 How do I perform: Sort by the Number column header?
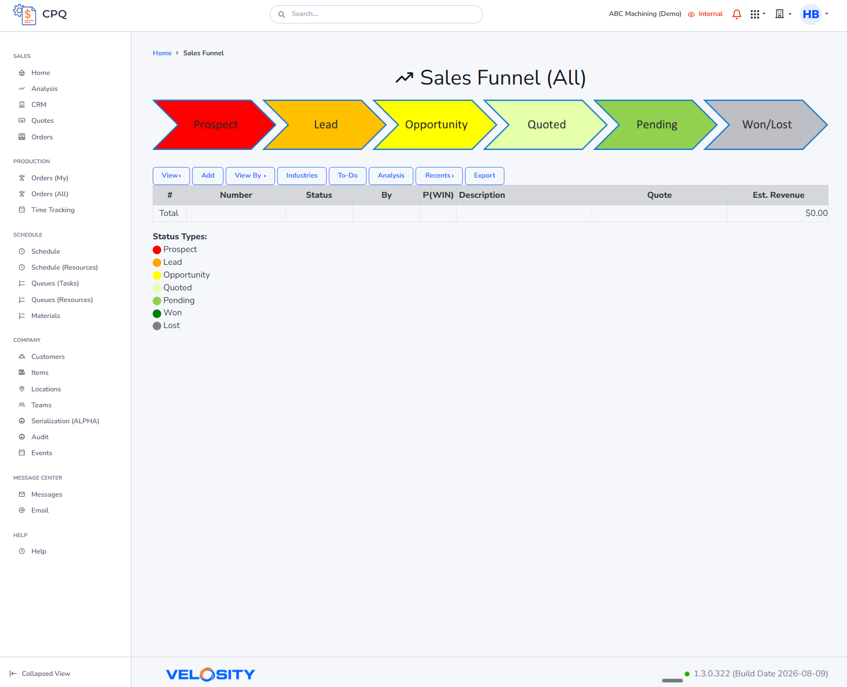(x=236, y=195)
